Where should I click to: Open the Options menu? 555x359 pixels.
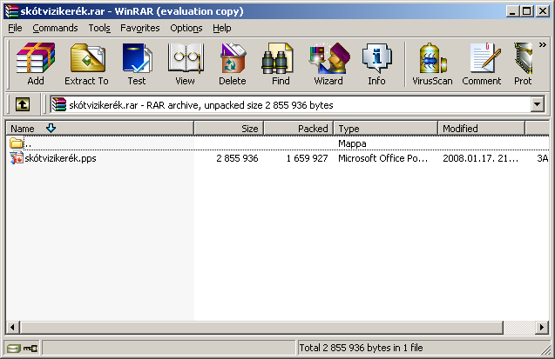[186, 28]
